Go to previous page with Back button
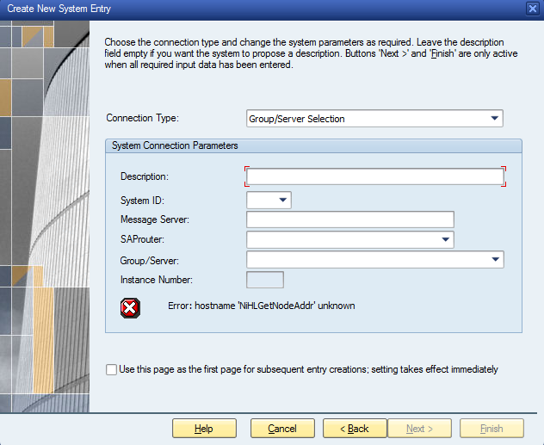This screenshot has height=445, width=544. pos(355,429)
